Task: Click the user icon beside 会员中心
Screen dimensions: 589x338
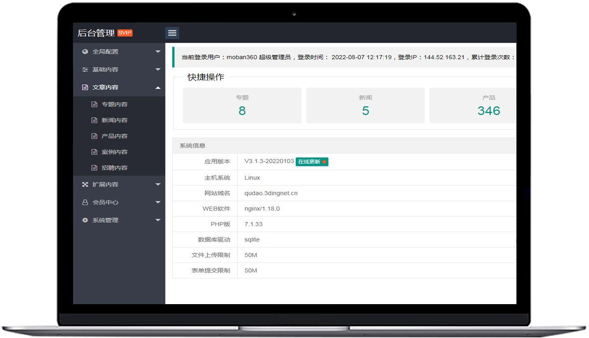Action: pos(85,202)
